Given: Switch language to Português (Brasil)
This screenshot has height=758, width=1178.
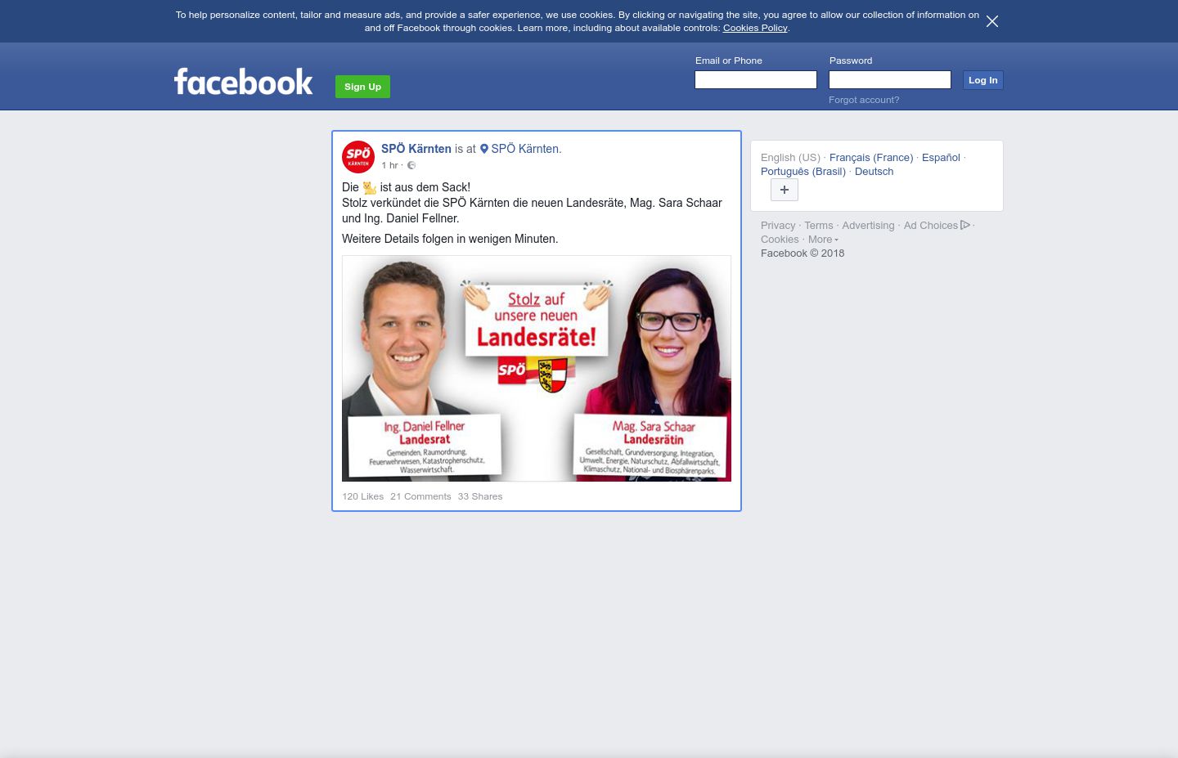Looking at the screenshot, I should pyautogui.click(x=803, y=172).
